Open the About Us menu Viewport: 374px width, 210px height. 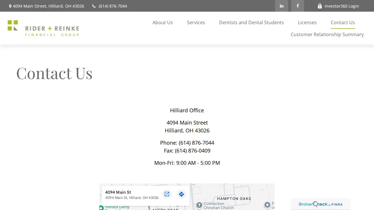[162, 22]
